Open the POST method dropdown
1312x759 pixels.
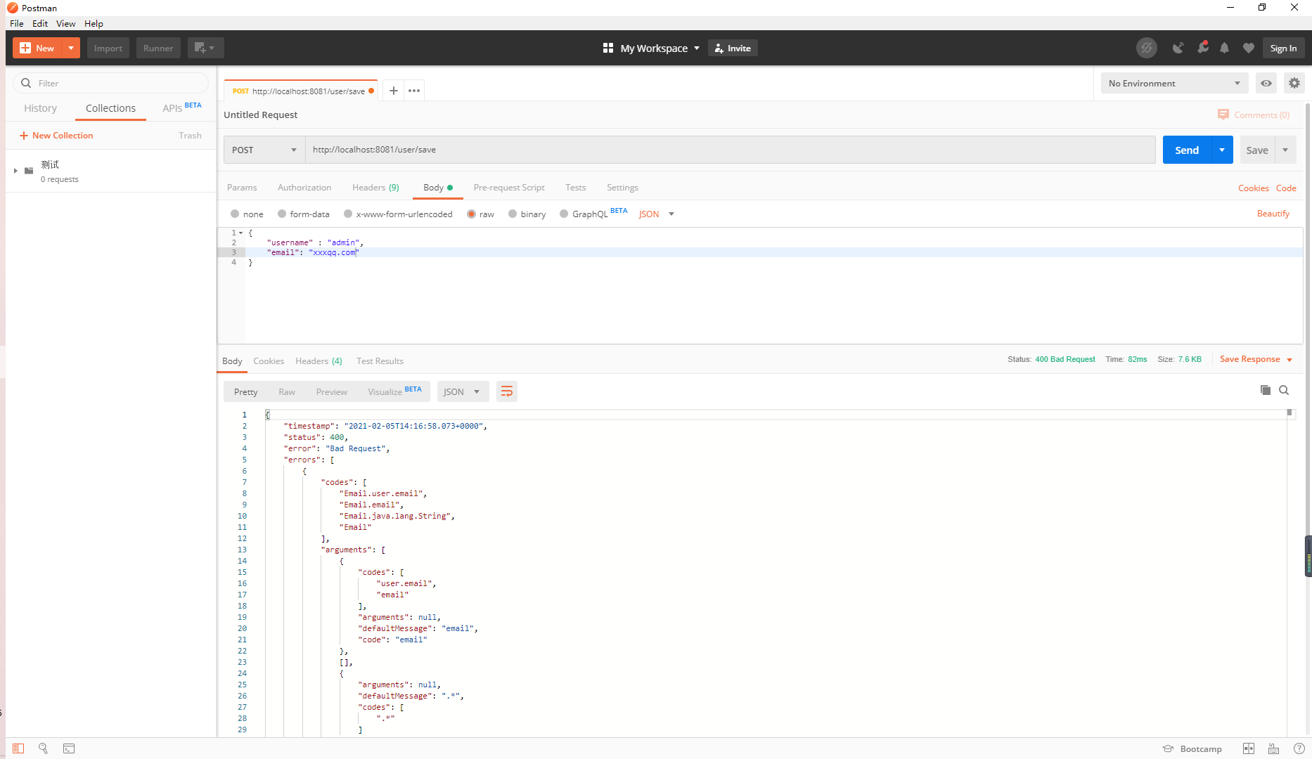pyautogui.click(x=264, y=150)
